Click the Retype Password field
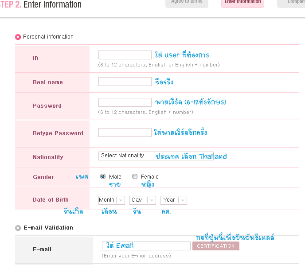The image size is (305, 265). point(125,132)
